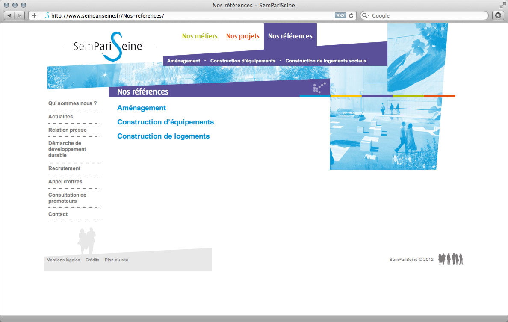508x322 pixels.
Task: Follow the blue Construction d'équipements heading link
Action: tap(165, 122)
